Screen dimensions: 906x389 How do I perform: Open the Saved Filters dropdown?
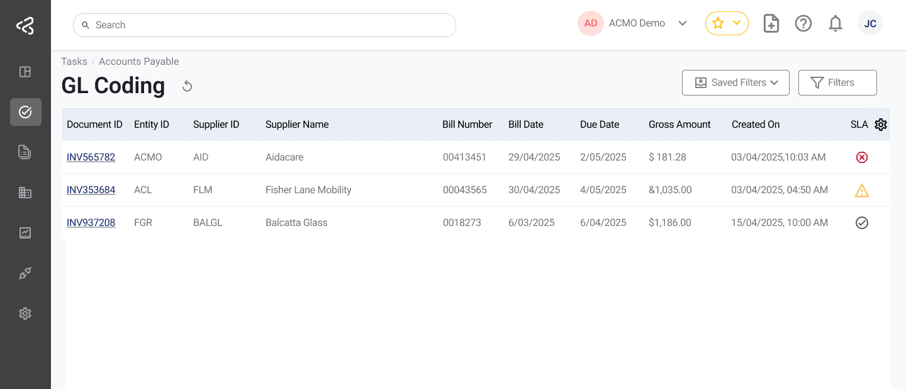735,82
